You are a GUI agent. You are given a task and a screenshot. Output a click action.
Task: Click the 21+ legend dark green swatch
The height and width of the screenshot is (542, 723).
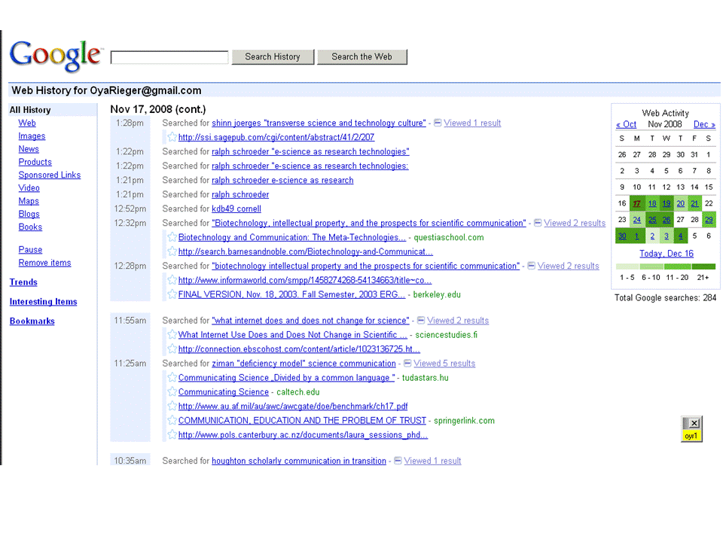pos(703,266)
